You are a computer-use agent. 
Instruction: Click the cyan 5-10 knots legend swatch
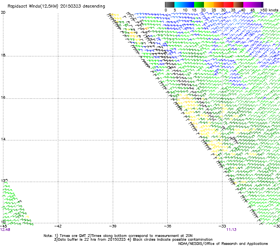179,5
